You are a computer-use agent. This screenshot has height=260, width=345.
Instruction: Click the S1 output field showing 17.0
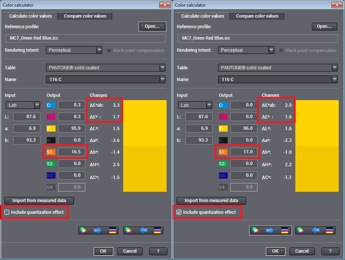(243, 152)
